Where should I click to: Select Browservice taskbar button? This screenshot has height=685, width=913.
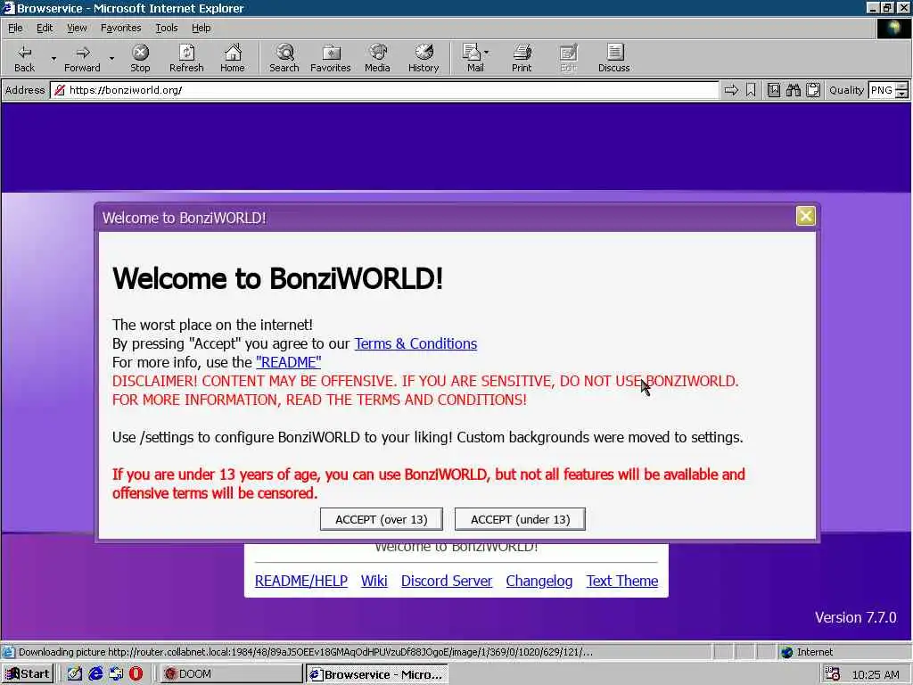point(377,674)
